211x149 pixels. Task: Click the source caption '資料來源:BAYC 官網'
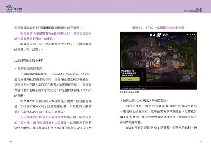(x=129, y=92)
